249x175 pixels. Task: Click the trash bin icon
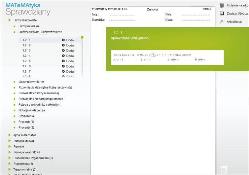pyautogui.click(x=224, y=170)
